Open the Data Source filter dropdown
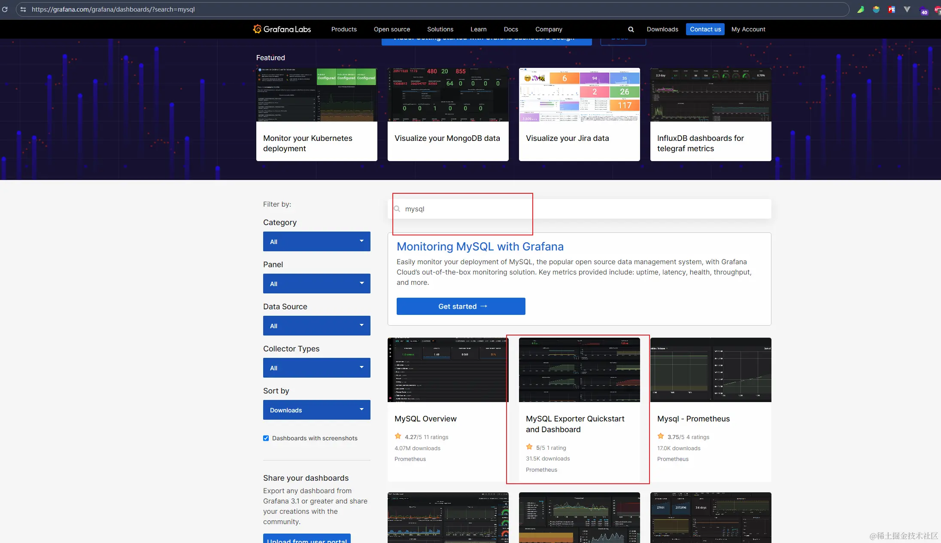The image size is (941, 543). click(x=316, y=326)
